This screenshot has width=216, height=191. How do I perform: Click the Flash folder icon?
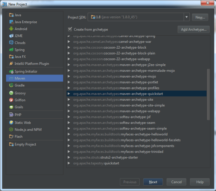(x=11, y=136)
